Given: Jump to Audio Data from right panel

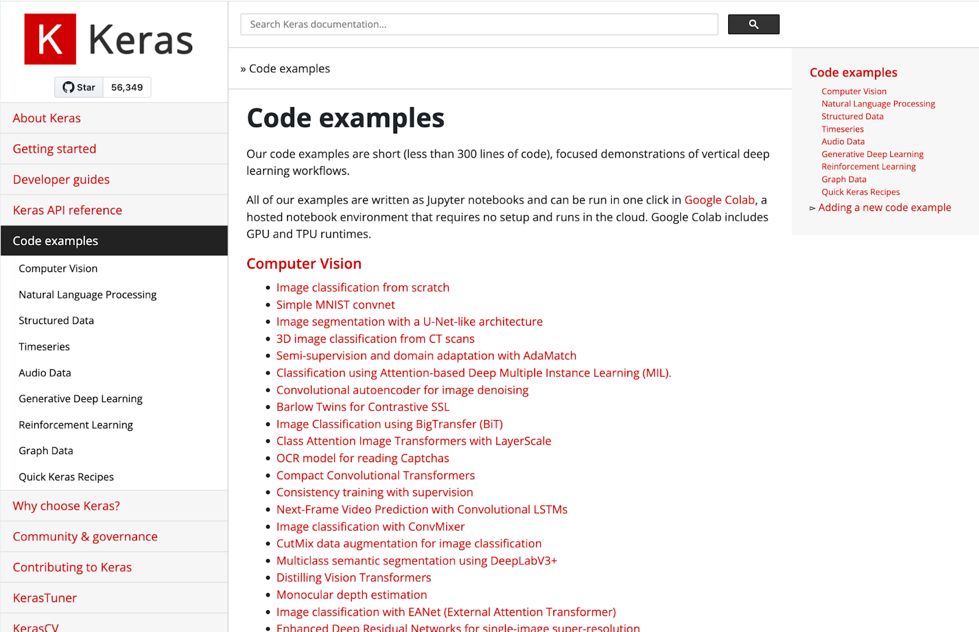Looking at the screenshot, I should [x=843, y=142].
